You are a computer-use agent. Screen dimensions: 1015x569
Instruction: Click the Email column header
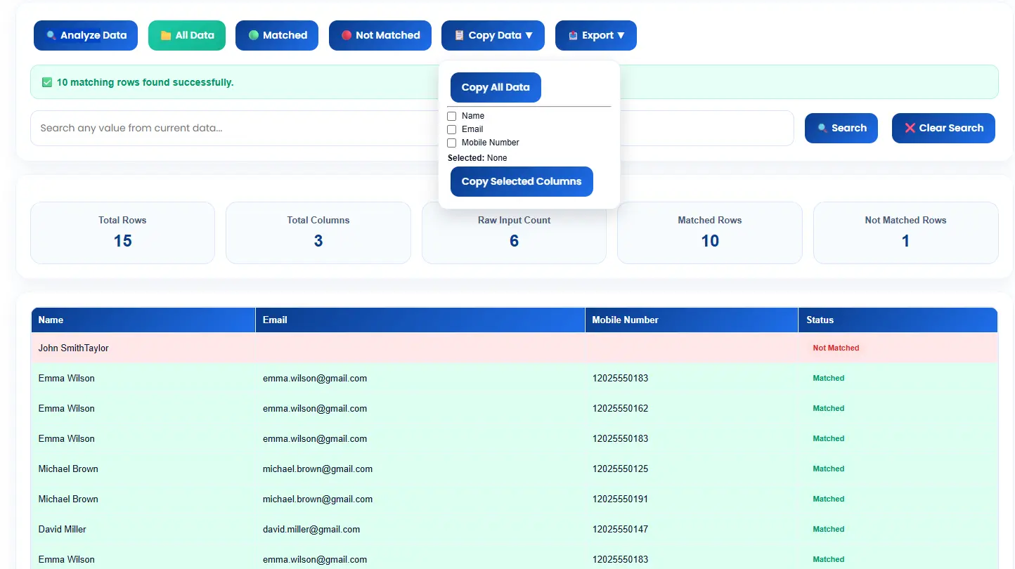tap(420, 320)
